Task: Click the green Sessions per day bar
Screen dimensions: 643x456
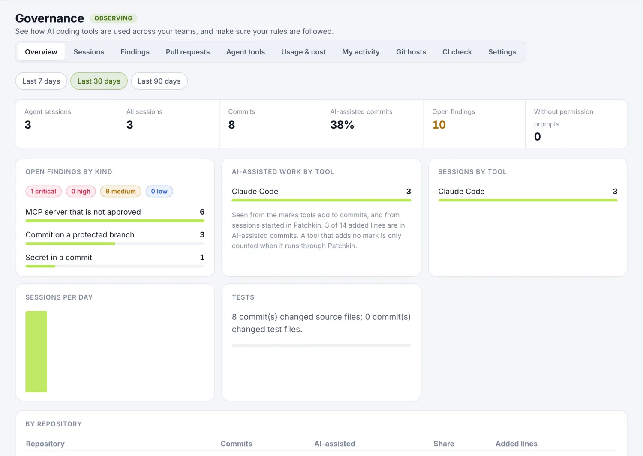Action: click(x=36, y=351)
